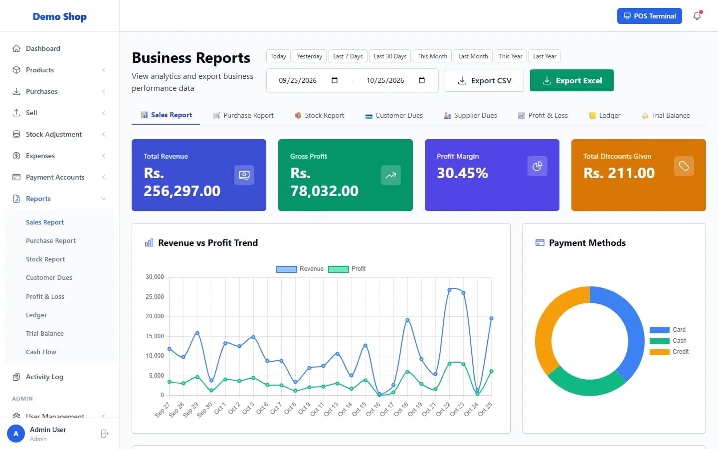Click the Demo Shop logo text

[60, 16]
